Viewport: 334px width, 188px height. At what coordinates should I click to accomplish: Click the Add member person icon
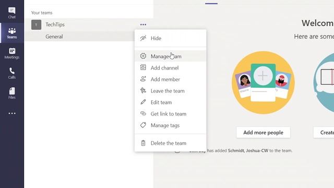143,79
